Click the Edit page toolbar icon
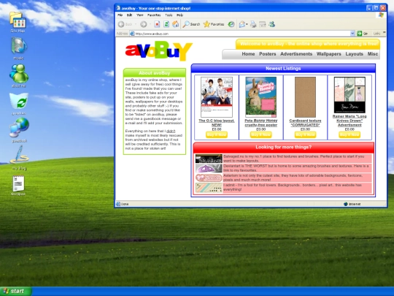Viewport: 394px width, 296px height. click(263, 24)
